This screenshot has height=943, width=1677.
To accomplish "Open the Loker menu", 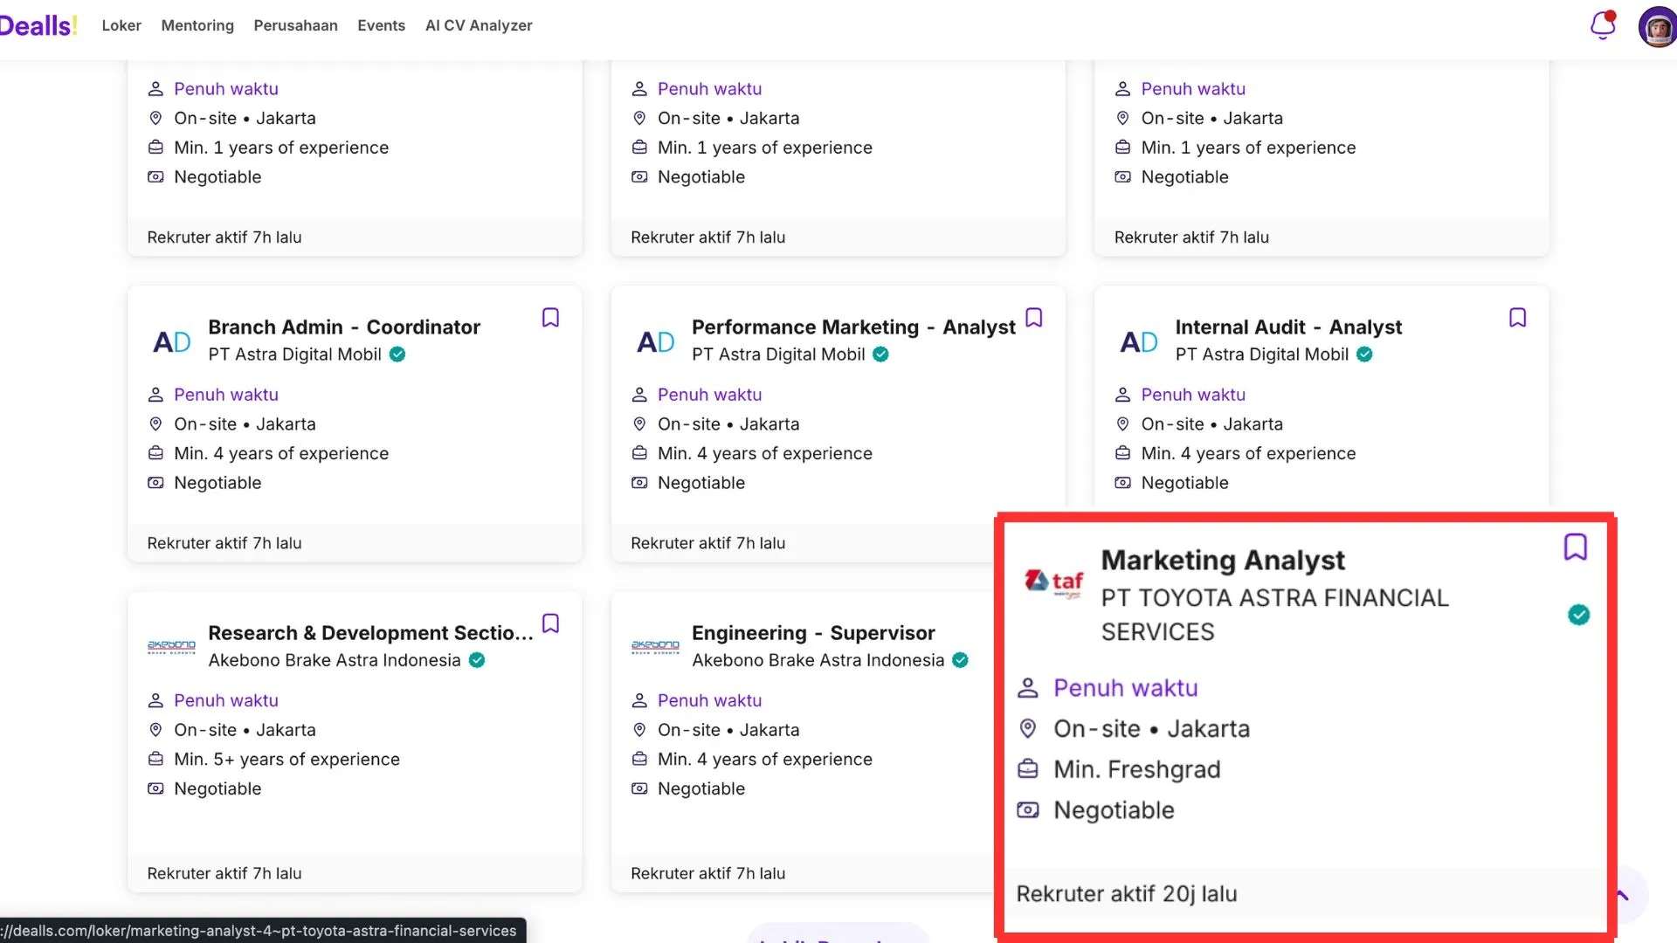I will pos(121,25).
